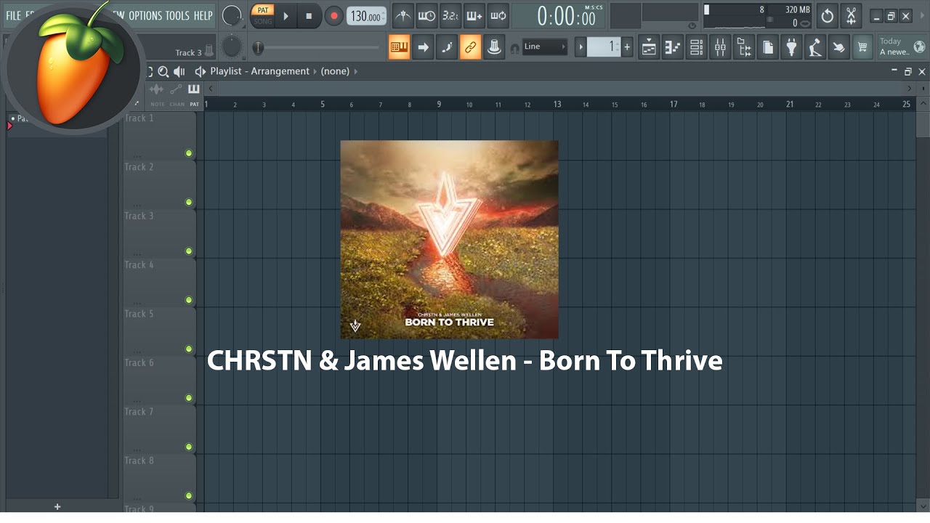
Task: Open the Browser folder tree icon
Action: coord(744,47)
